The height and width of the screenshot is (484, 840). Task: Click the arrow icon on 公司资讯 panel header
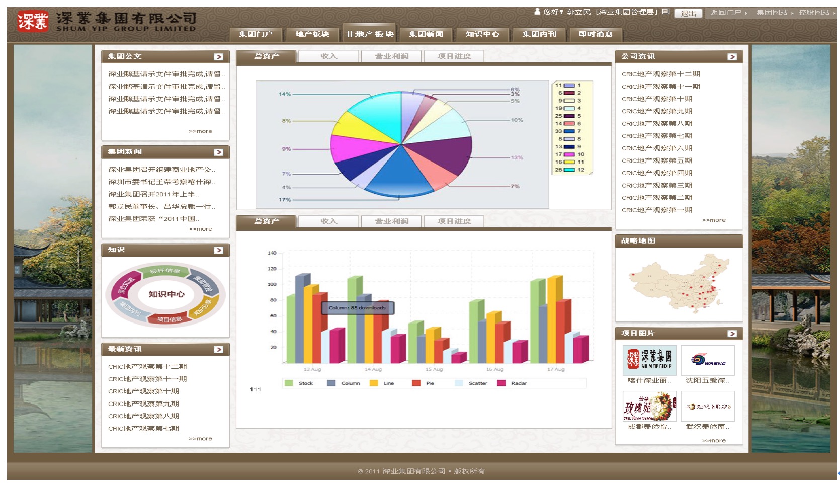tap(732, 57)
